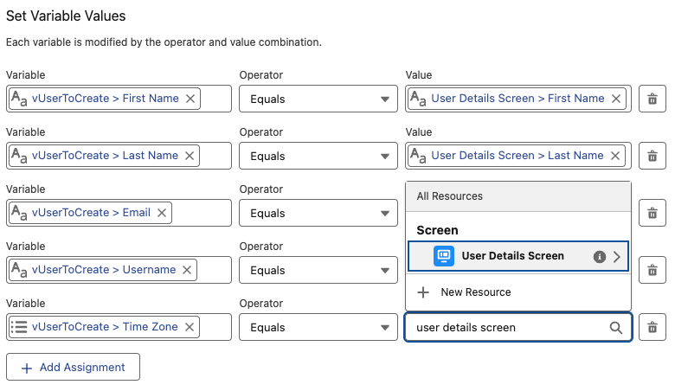
Task: Open Operator dropdown for Time Zone row
Action: (x=318, y=327)
